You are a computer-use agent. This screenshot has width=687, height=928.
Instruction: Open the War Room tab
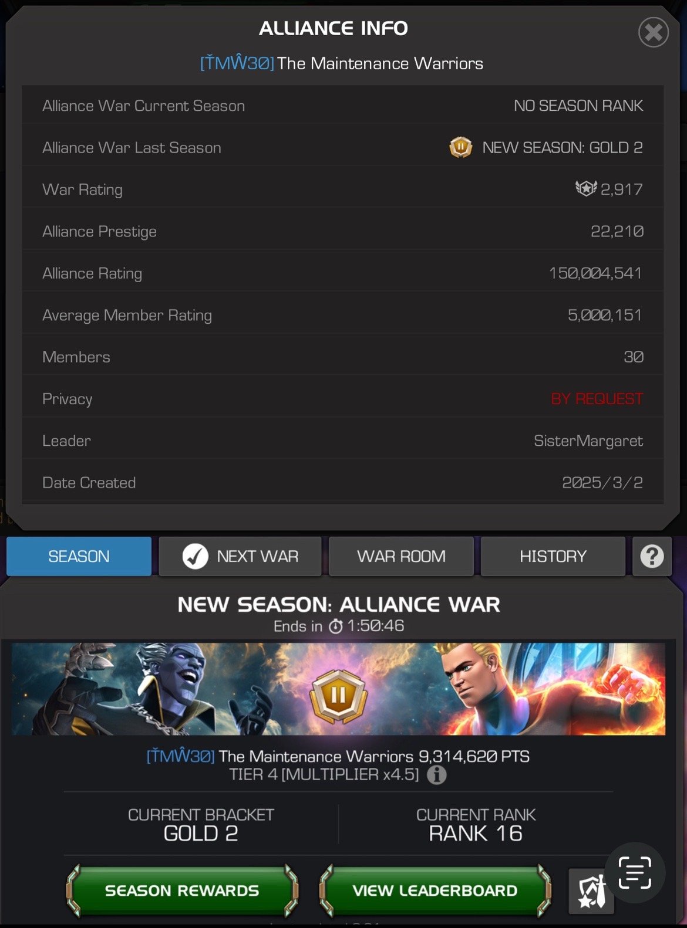pos(401,556)
